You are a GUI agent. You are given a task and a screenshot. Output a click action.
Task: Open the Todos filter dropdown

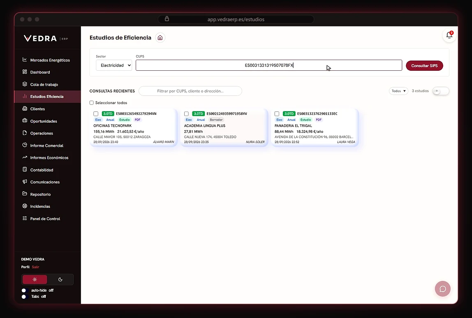[x=398, y=91]
